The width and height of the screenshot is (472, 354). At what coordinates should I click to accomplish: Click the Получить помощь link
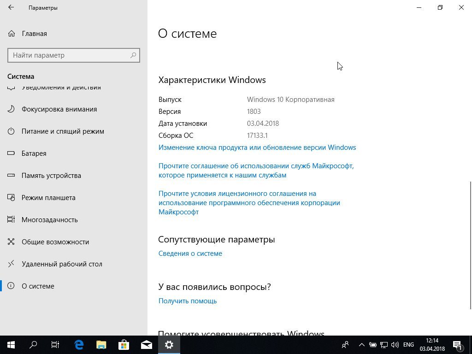pyautogui.click(x=188, y=301)
